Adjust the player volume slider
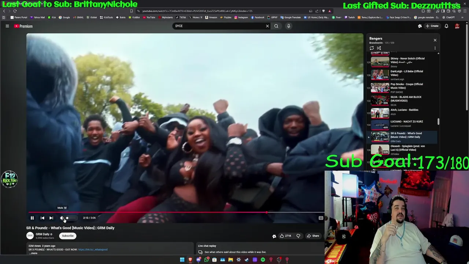The height and width of the screenshot is (264, 469). click(70, 218)
